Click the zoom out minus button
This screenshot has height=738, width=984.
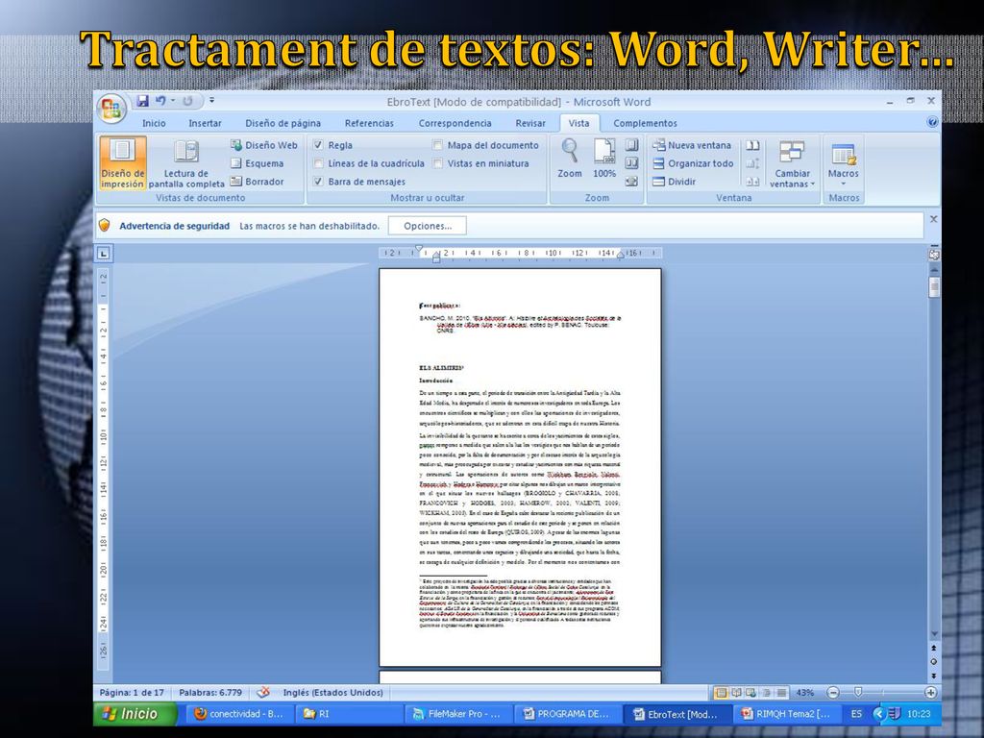coord(833,693)
